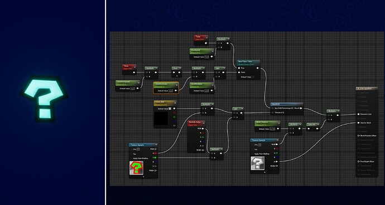The image size is (385, 205).
Task: Expand the arrow below the grayscale texture preview
Action: (264, 172)
